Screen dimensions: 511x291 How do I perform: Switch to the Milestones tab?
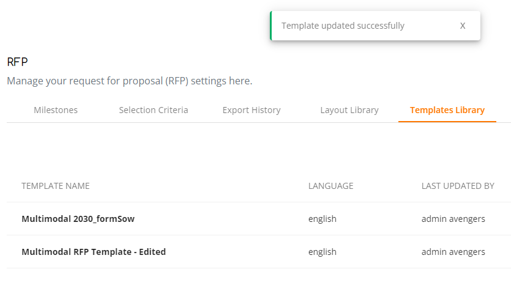tap(56, 110)
